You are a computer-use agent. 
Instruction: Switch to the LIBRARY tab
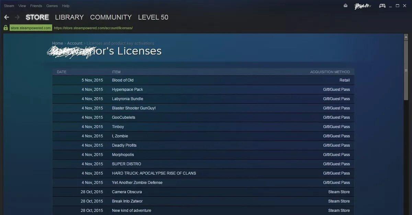click(69, 17)
